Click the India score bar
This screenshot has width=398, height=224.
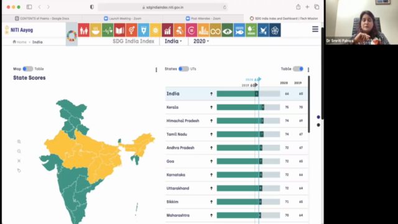point(248,94)
